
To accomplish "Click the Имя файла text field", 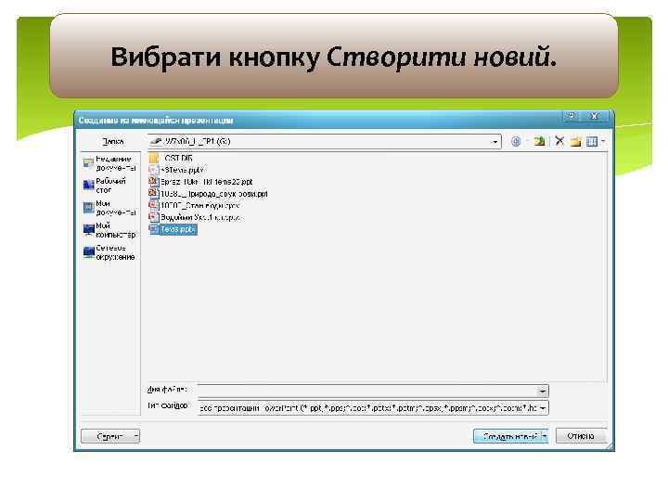I will pos(367,391).
